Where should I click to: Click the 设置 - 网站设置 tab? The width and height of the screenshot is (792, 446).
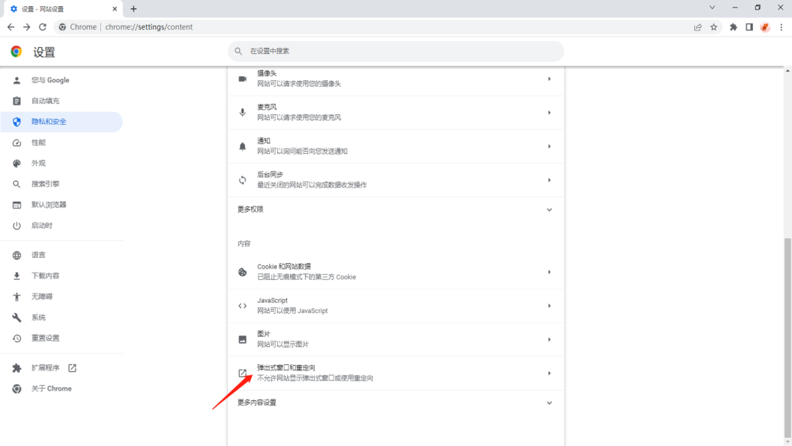[64, 9]
